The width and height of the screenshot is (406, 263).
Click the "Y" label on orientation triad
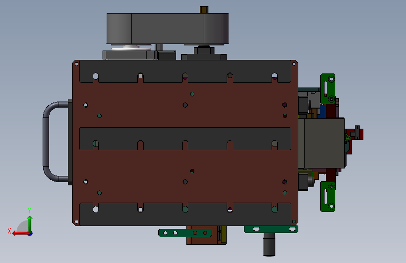[x=30, y=210]
